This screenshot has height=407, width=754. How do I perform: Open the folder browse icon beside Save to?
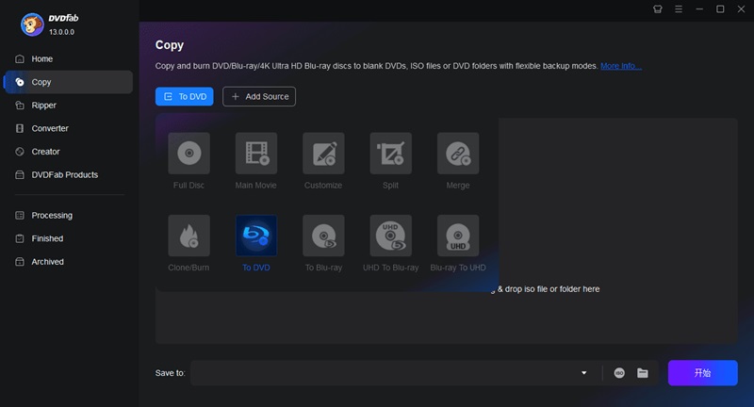point(643,373)
